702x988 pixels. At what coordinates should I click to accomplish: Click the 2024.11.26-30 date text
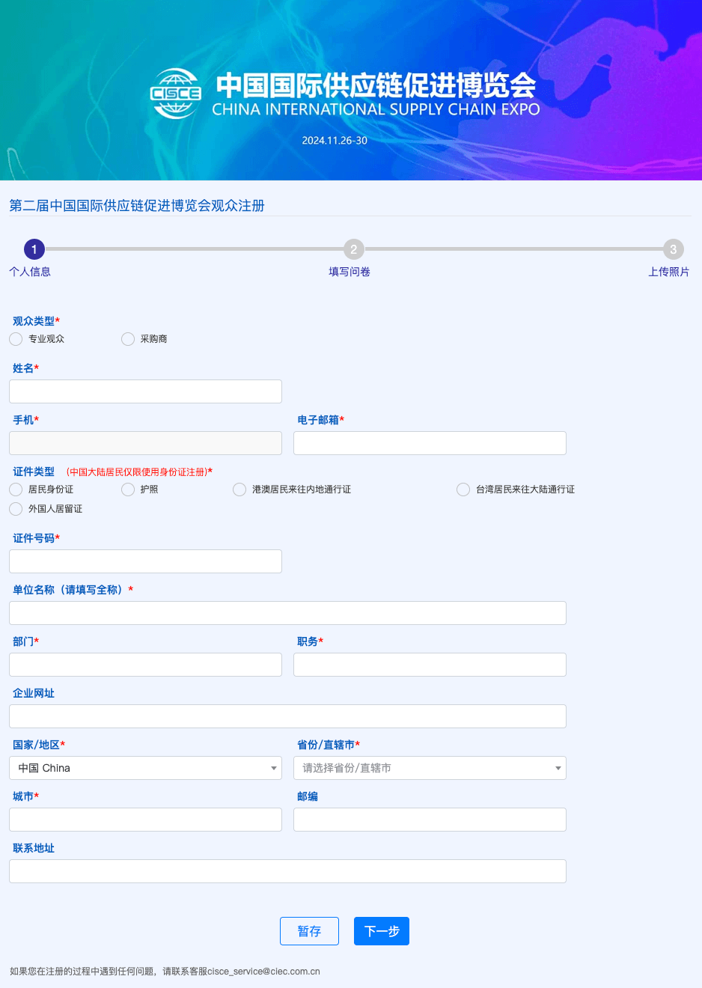pyautogui.click(x=335, y=141)
